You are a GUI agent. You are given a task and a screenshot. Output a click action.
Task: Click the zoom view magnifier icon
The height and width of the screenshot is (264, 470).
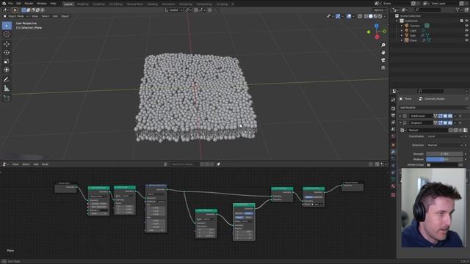point(383,45)
